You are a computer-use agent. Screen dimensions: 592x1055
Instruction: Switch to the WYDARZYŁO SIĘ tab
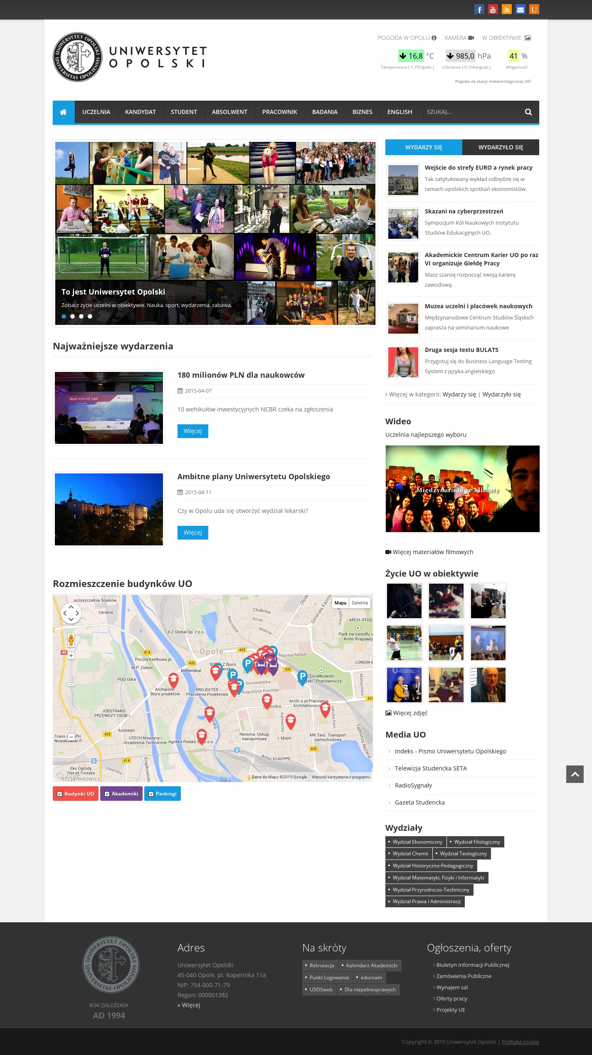click(x=501, y=147)
